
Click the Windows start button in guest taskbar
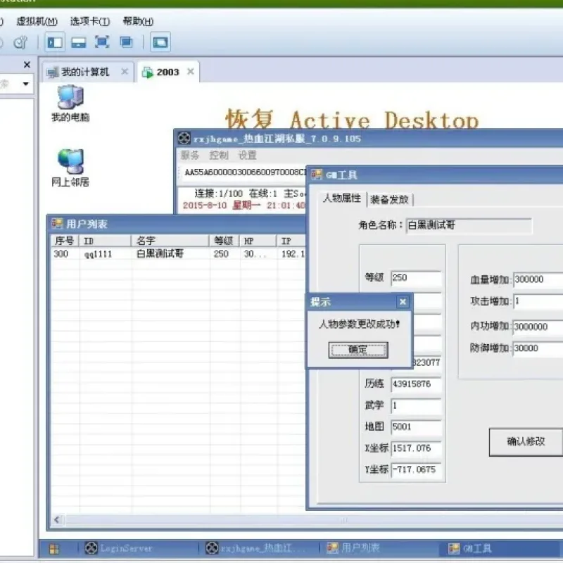54,549
